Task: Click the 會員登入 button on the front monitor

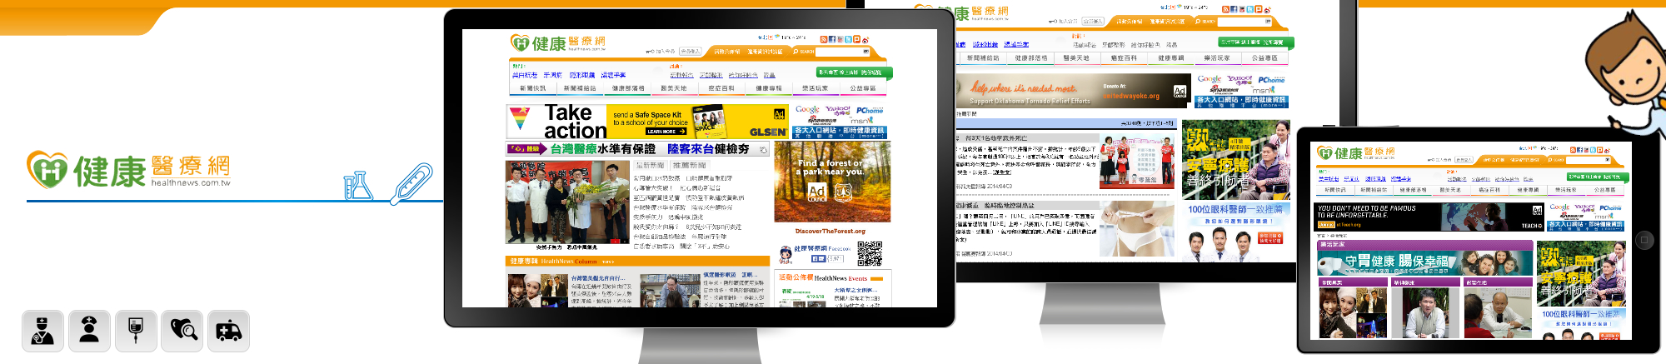Action: [x=690, y=52]
